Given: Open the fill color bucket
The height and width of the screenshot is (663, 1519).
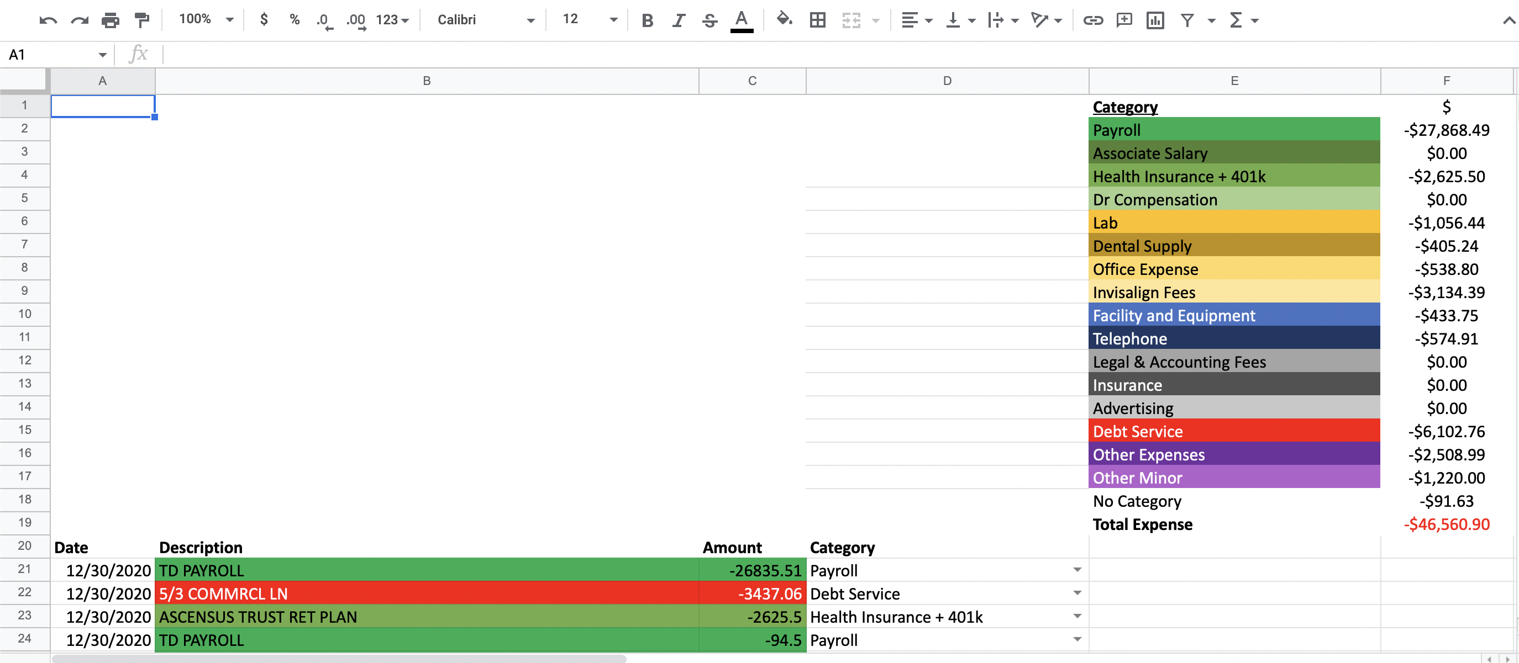Looking at the screenshot, I should tap(784, 19).
